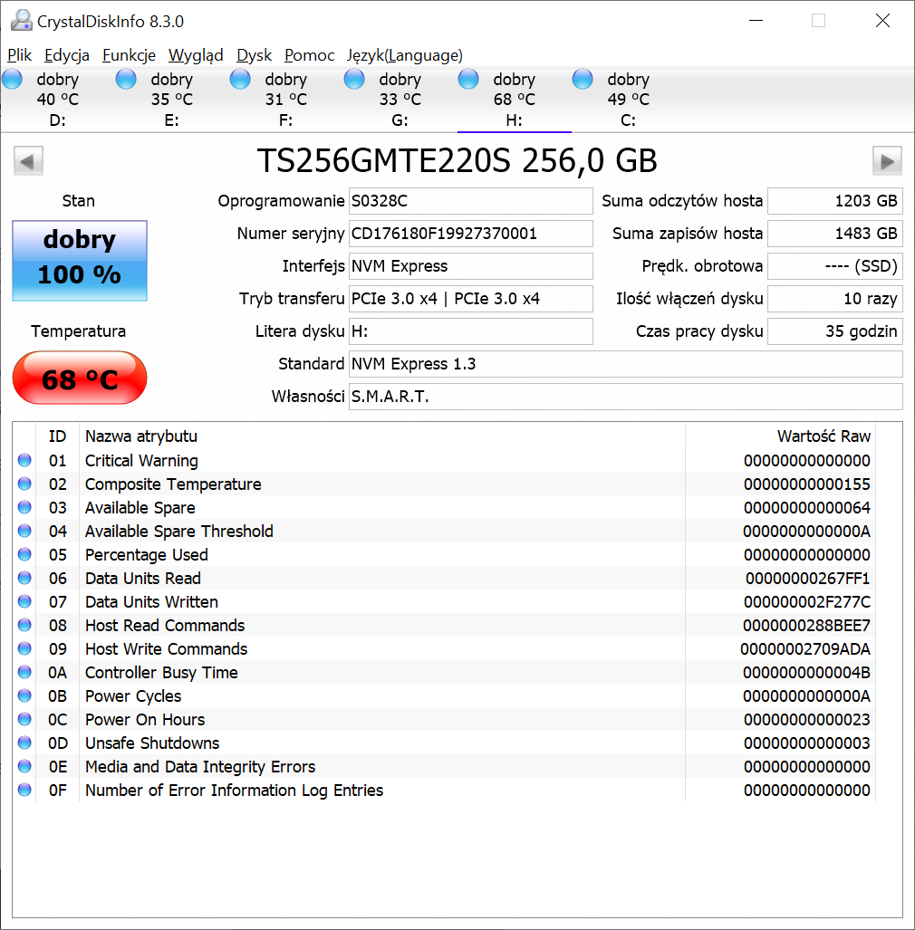The width and height of the screenshot is (915, 930).
Task: Click the power-on count field 10 razy
Action: (835, 299)
